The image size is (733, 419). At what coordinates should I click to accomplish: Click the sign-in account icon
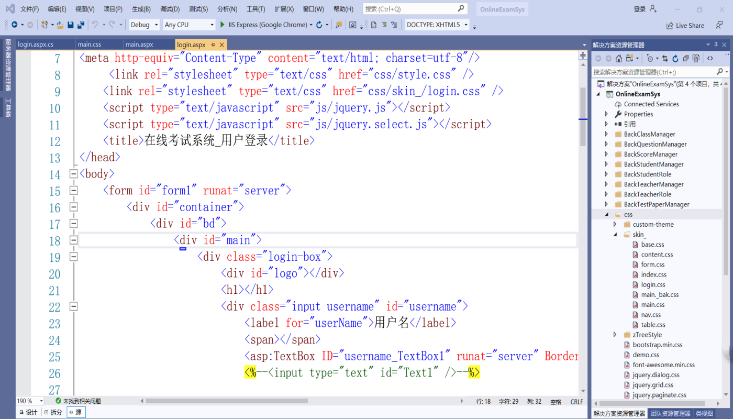tap(653, 8)
